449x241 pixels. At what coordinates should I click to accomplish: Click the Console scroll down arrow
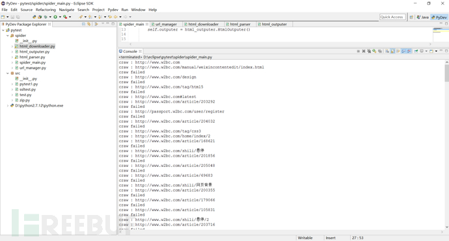tap(446, 227)
